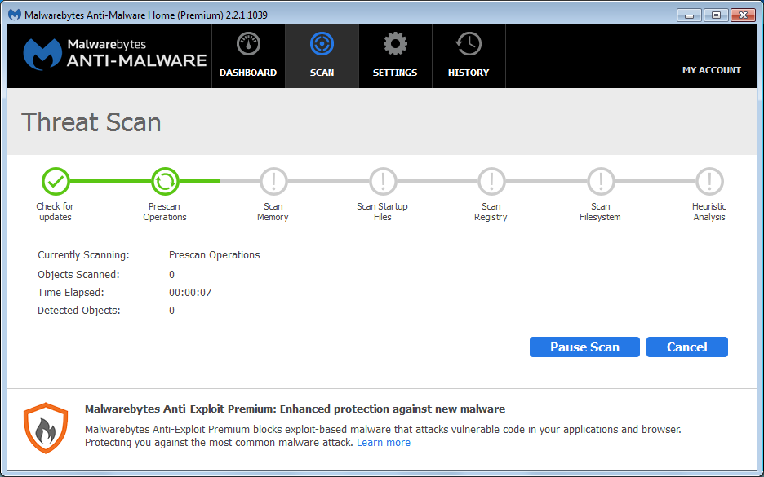764x477 pixels.
Task: Click the Scan Filesystem step icon
Action: pyautogui.click(x=601, y=182)
